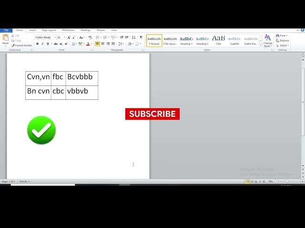Click the zoom out minus button
The image size is (305, 228).
(x=276, y=181)
